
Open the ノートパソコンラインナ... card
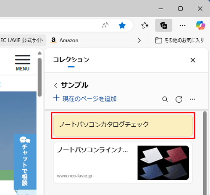point(123,163)
